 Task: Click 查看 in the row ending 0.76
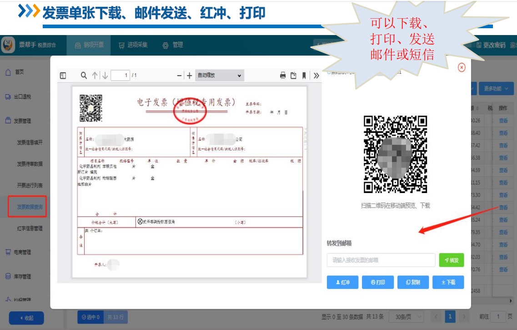(503, 269)
